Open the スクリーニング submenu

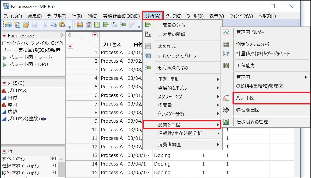(x=188, y=96)
